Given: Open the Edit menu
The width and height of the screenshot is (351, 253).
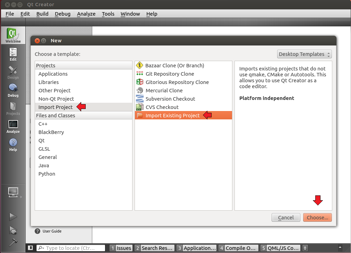Looking at the screenshot, I should point(25,14).
